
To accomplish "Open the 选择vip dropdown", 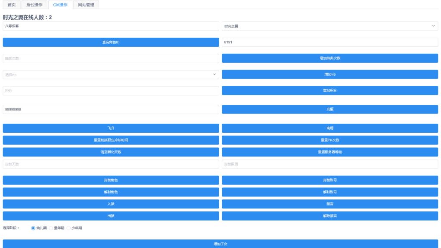I will coord(111,75).
